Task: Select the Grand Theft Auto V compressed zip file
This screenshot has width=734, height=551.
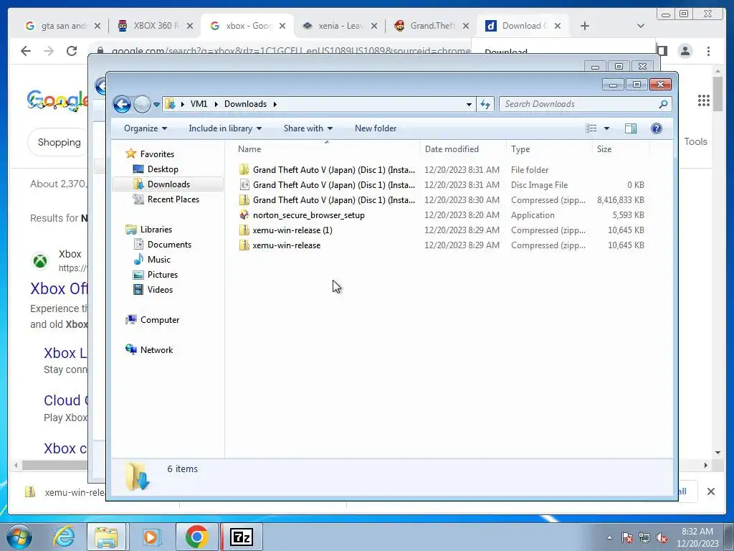Action: pos(441,200)
